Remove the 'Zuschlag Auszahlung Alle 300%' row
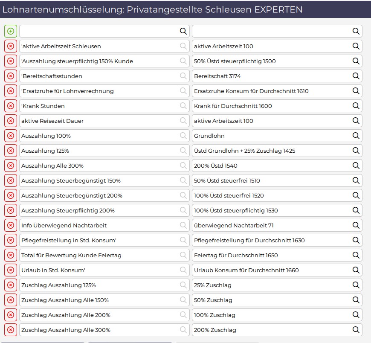 [x=11, y=329]
